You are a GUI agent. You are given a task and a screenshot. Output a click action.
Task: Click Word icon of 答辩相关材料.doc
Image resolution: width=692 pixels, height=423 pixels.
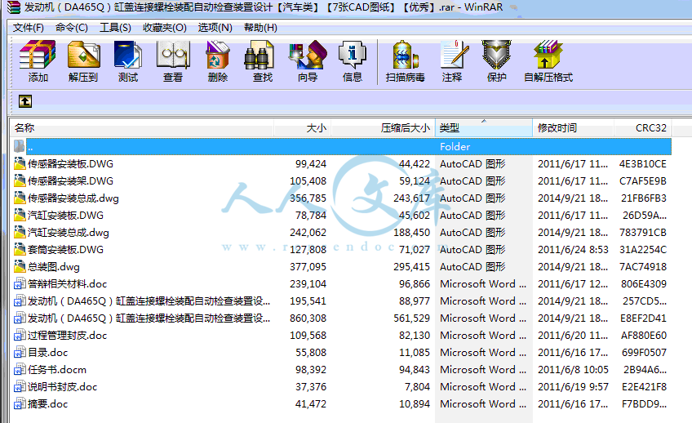[20, 283]
